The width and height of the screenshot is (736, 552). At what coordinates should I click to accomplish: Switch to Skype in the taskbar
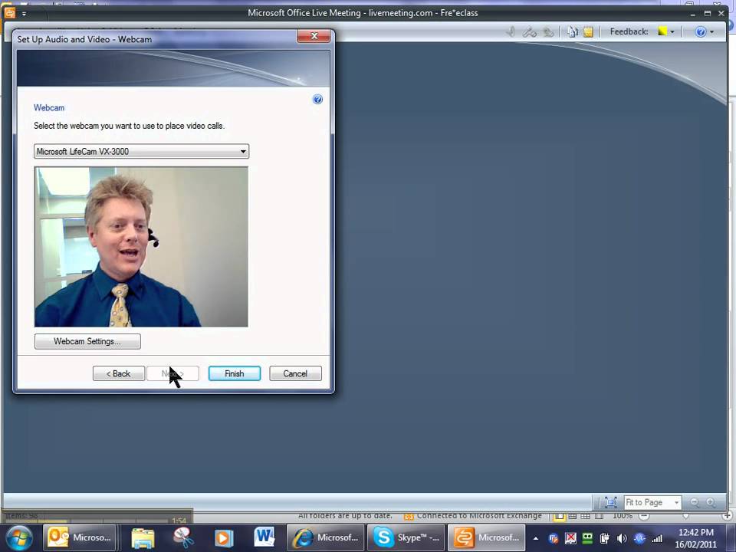click(406, 538)
